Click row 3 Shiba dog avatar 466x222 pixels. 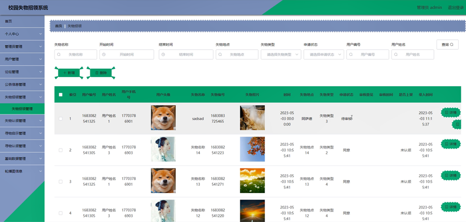(163, 181)
